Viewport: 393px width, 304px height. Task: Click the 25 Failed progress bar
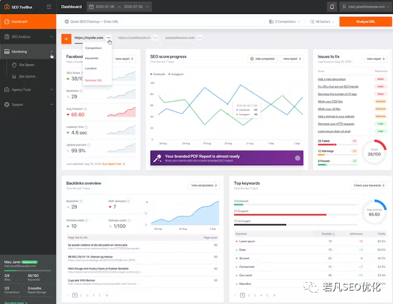click(x=337, y=144)
